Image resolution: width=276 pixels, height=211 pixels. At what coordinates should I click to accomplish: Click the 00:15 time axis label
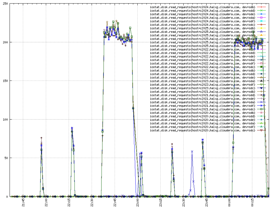click(252, 203)
